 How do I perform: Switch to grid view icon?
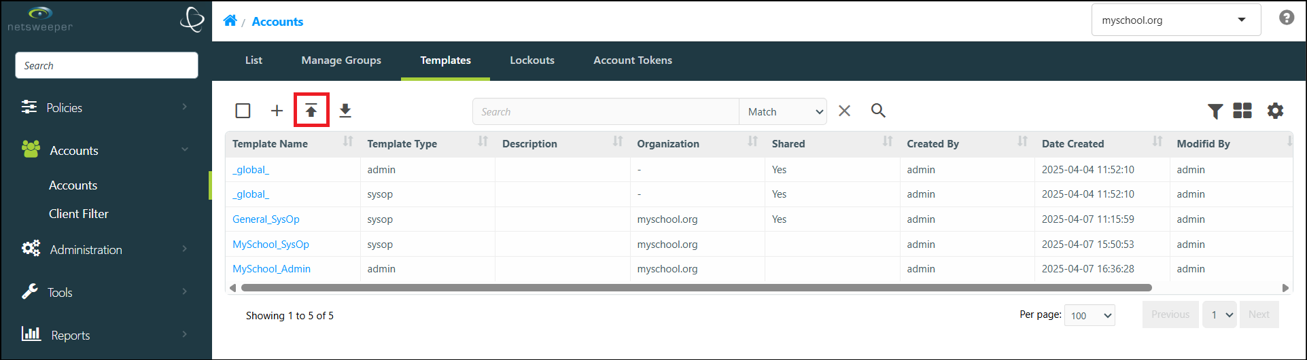click(x=1242, y=111)
